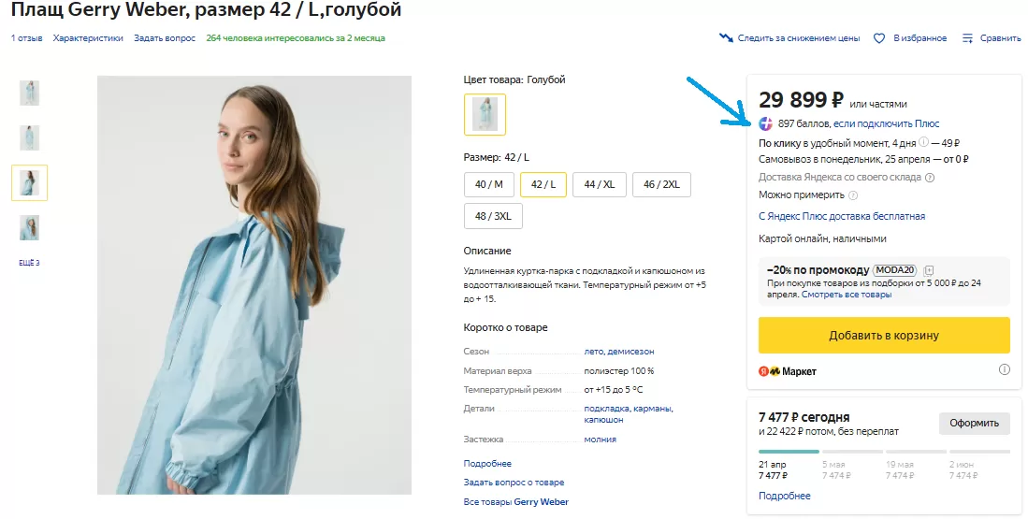Screen dimensions: 1028x519
Task: Select size 44 / XL
Action: [599, 185]
